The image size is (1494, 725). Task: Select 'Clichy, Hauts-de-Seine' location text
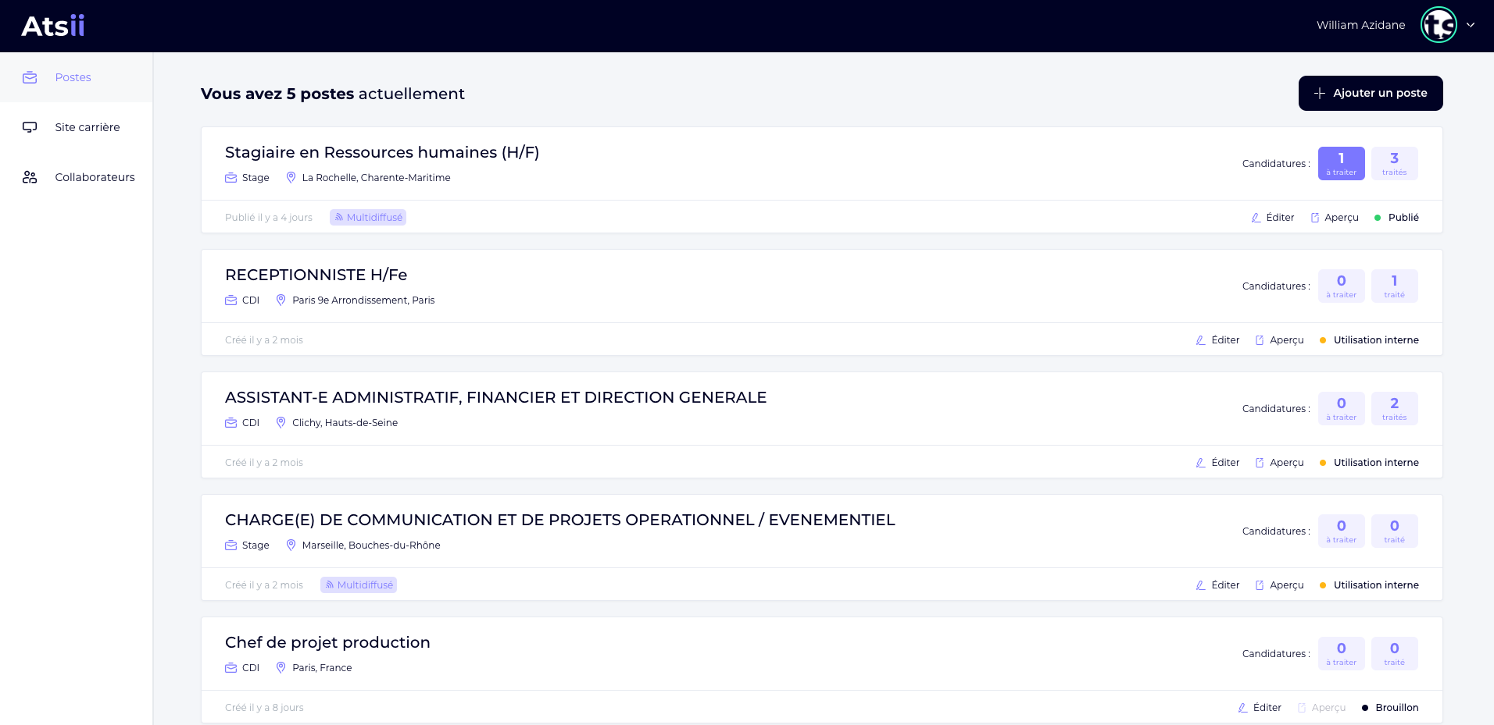click(345, 423)
